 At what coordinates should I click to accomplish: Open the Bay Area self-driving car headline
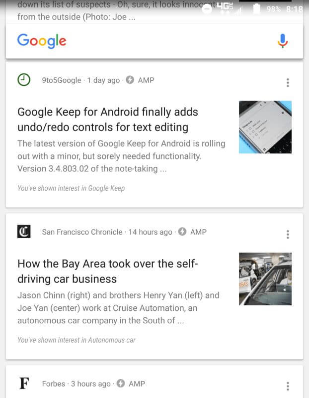coord(108,271)
